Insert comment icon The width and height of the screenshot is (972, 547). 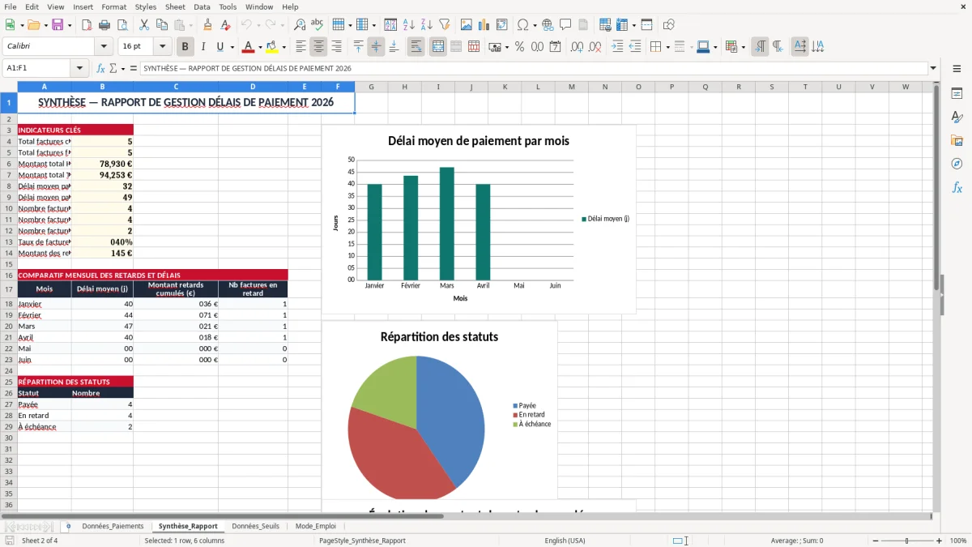pos(565,25)
